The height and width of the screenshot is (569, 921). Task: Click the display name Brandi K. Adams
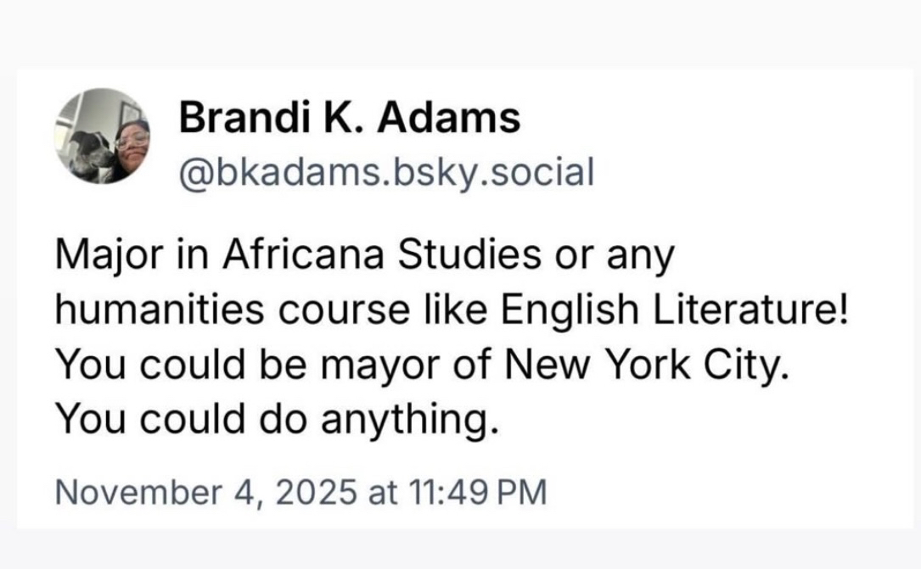(349, 119)
